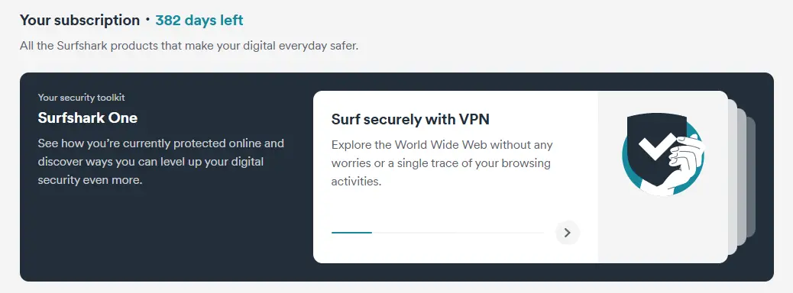This screenshot has width=793, height=293.
Task: Click the 'Your subscription' heading
Action: point(79,20)
